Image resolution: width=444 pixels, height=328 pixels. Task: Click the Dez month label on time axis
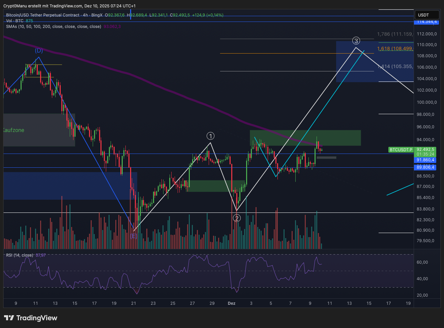[232, 303]
